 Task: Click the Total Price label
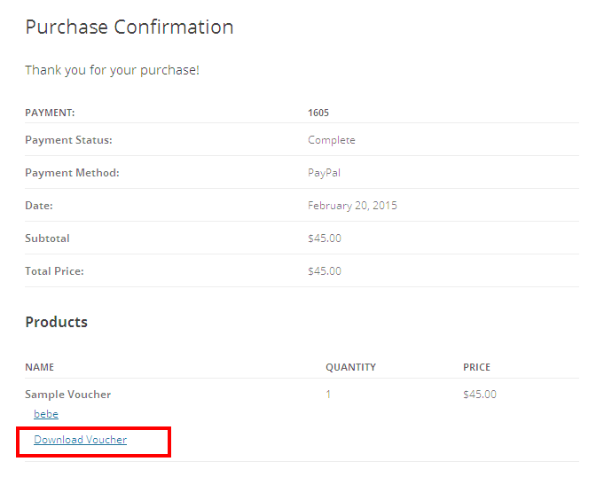point(54,271)
